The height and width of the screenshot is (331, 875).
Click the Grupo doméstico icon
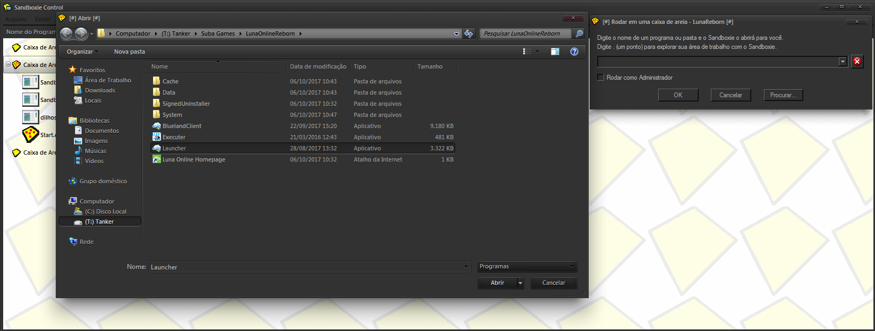coord(73,181)
